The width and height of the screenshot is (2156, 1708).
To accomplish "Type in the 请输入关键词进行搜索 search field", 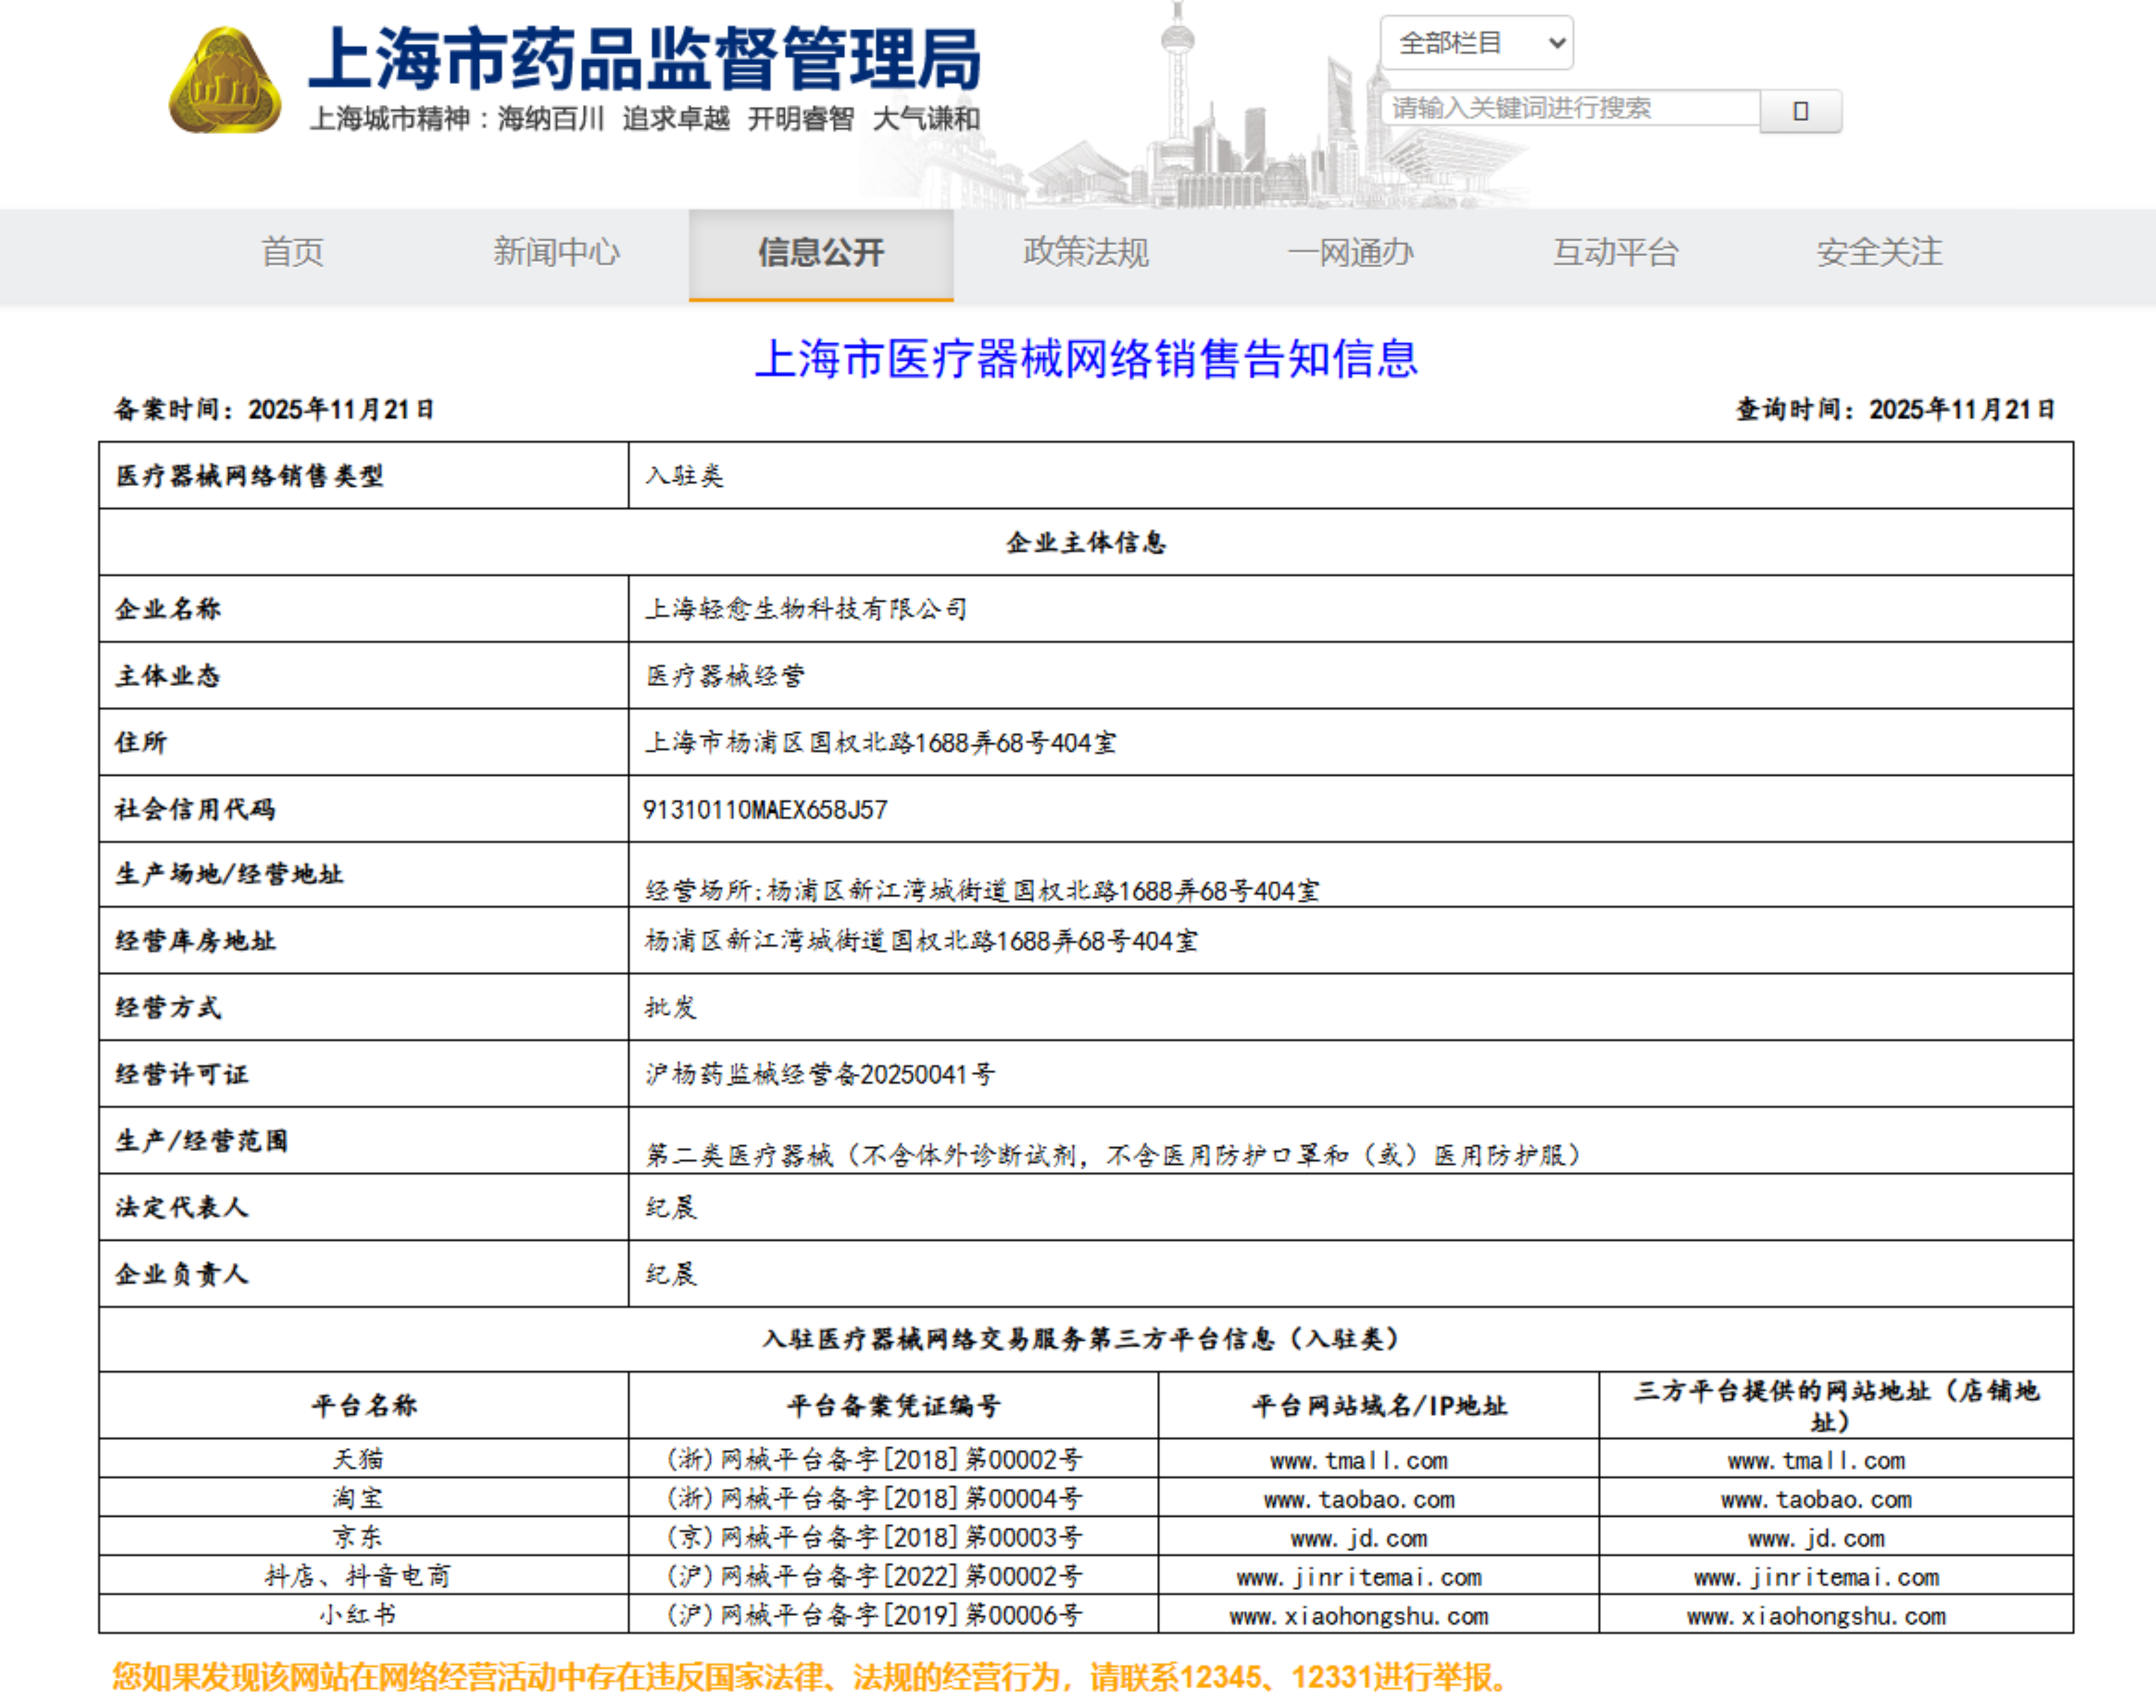I will pyautogui.click(x=1570, y=108).
